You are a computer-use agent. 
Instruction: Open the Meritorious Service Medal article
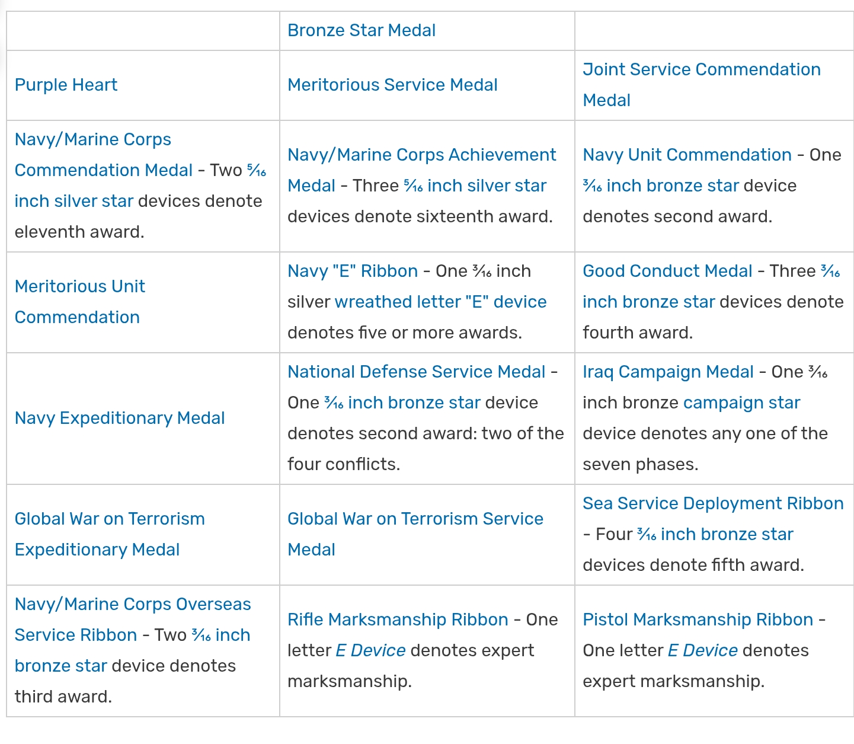pos(392,85)
